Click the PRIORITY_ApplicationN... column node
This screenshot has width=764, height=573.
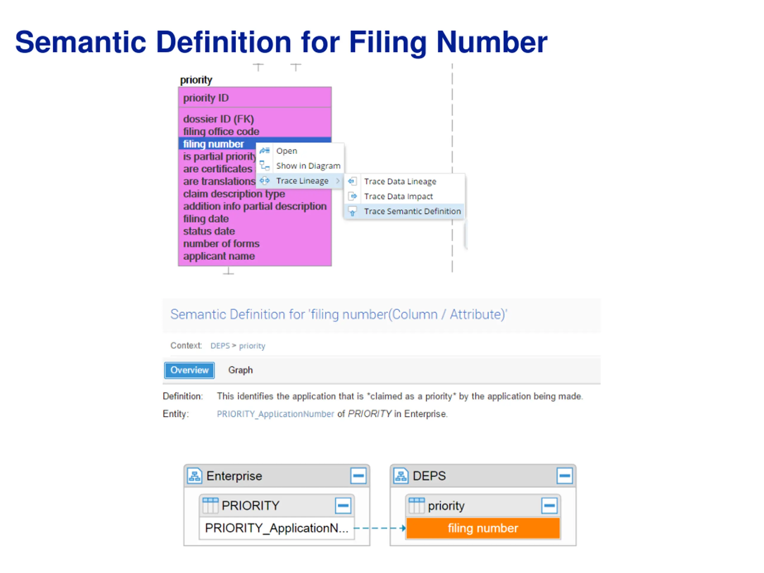[x=277, y=528]
